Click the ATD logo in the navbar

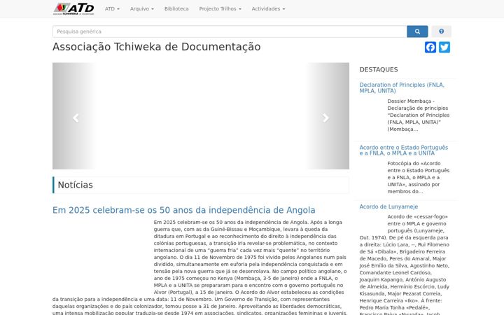click(73, 8)
